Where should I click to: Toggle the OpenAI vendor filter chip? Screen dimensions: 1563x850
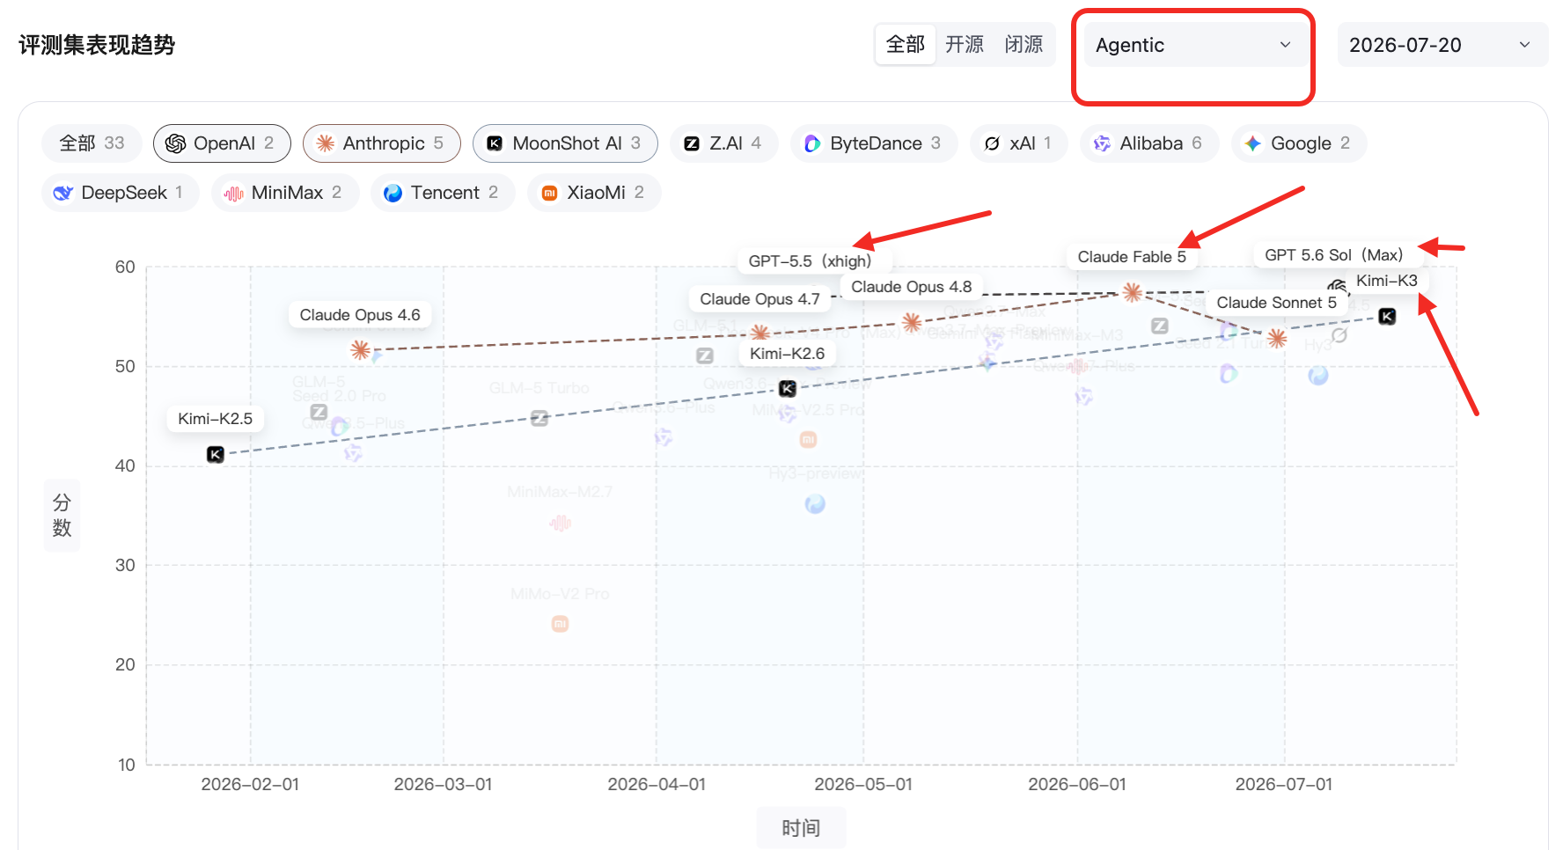coord(222,143)
